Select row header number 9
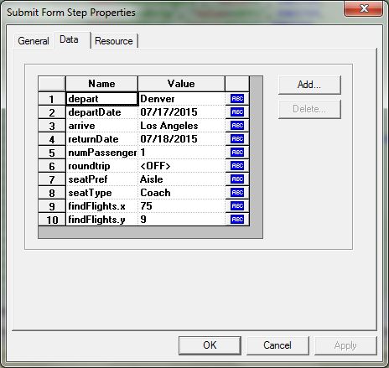 [52, 206]
